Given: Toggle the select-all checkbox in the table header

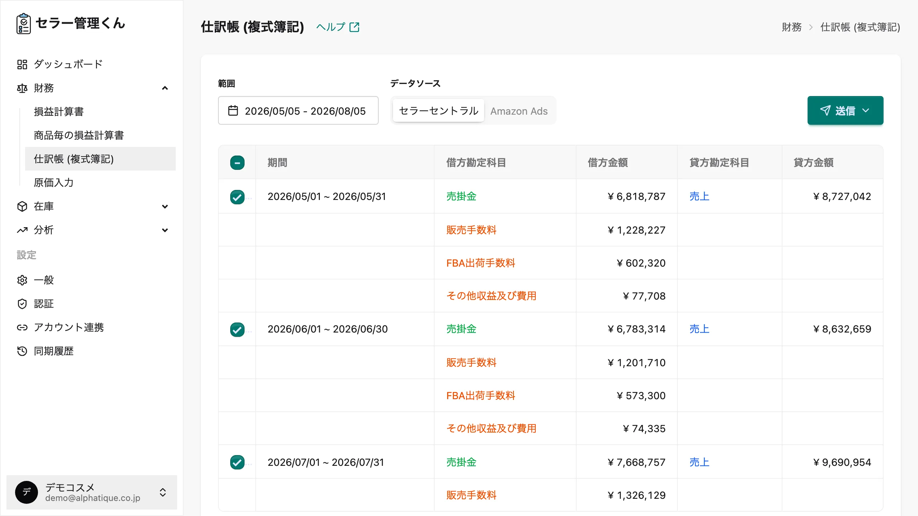Looking at the screenshot, I should pos(237,163).
